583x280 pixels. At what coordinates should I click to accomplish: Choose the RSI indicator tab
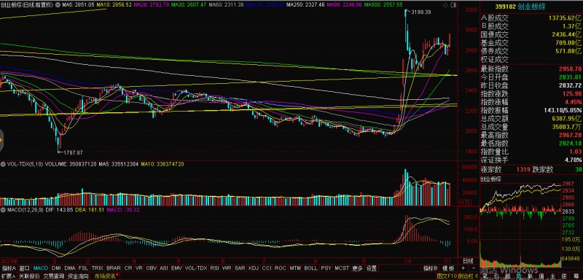pyautogui.click(x=214, y=268)
